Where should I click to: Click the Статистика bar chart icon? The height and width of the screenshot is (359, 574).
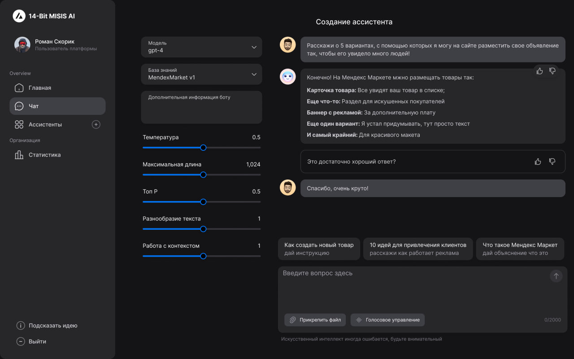pos(19,155)
